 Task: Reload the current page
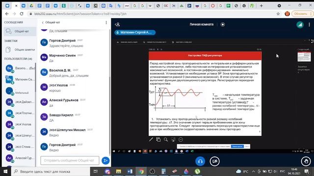[22, 14]
